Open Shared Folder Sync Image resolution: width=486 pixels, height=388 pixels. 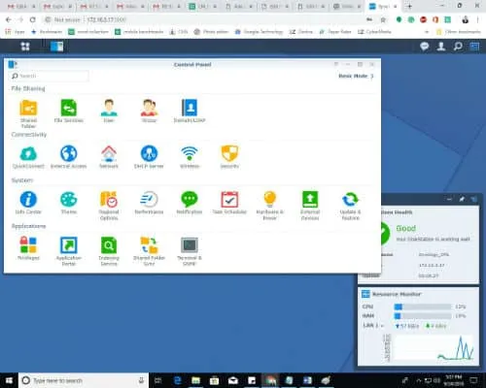click(149, 251)
